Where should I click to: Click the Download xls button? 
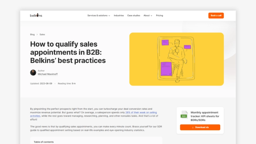tap(200, 127)
